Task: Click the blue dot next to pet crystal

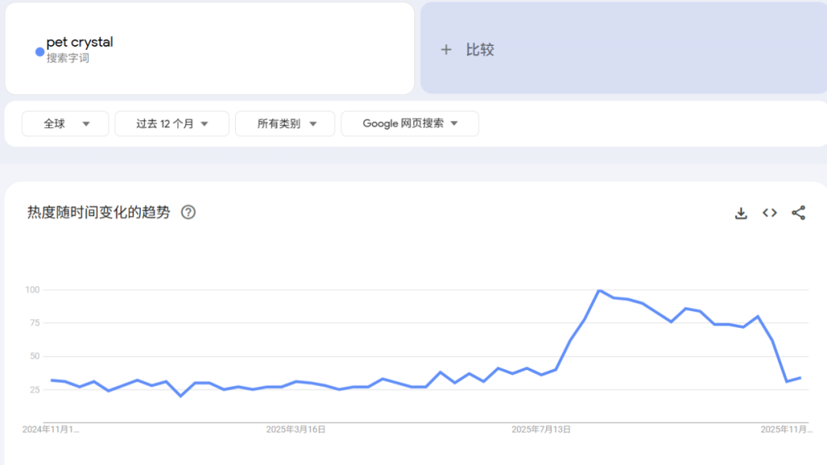Action: [38, 51]
